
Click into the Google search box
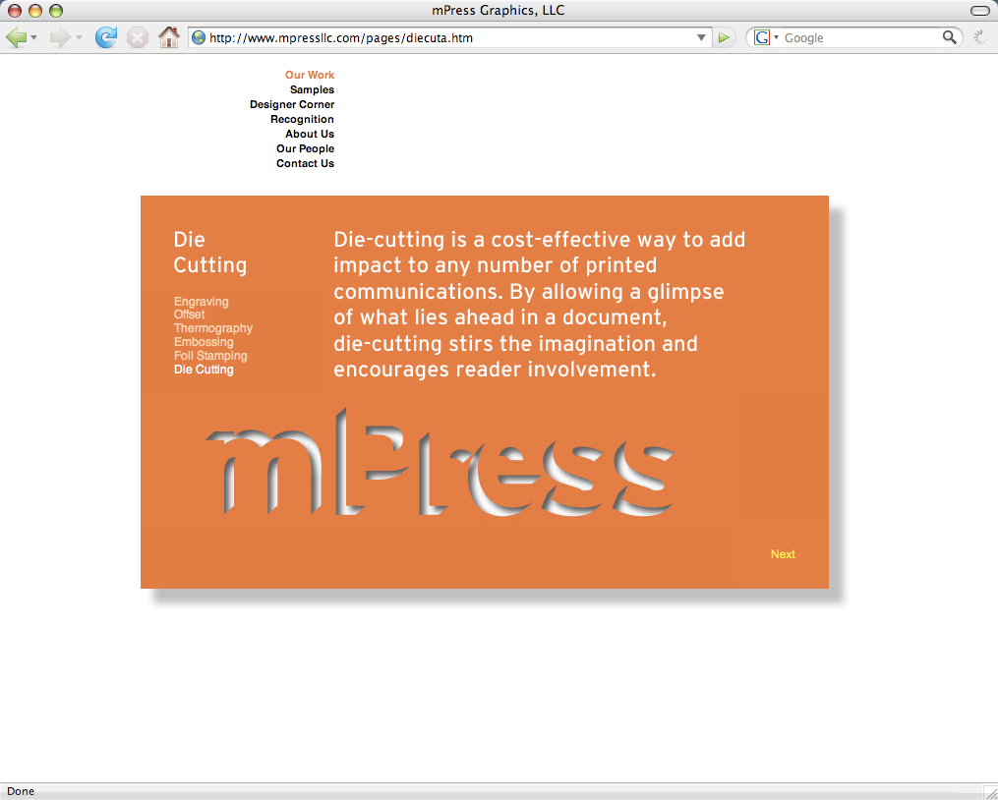tap(860, 37)
